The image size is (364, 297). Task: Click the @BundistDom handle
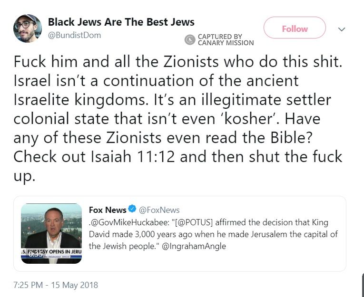click(x=74, y=35)
